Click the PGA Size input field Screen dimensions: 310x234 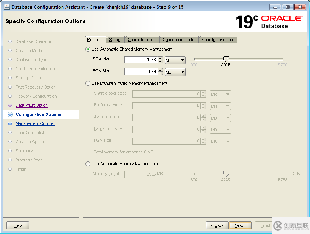point(141,71)
